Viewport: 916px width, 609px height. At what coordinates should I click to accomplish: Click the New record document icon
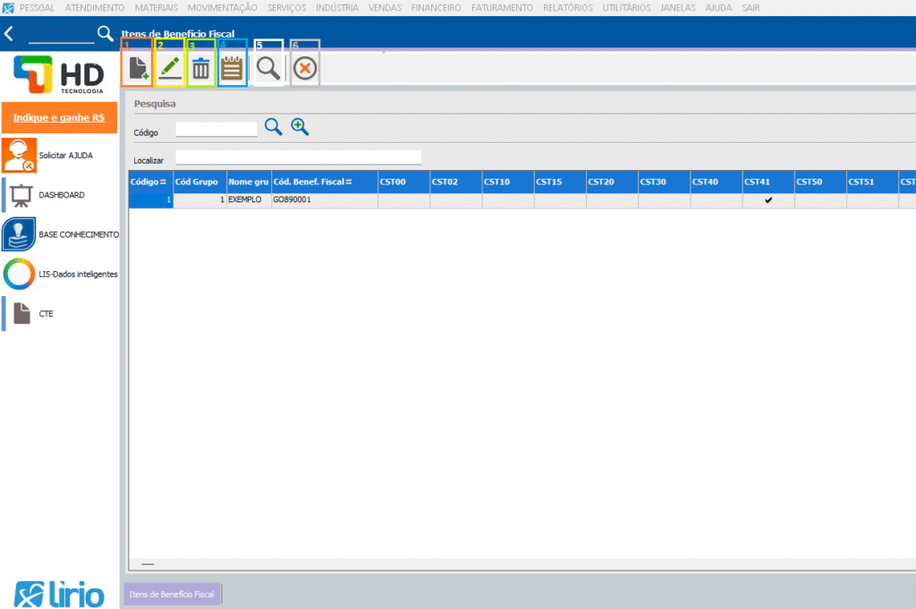coord(137,69)
